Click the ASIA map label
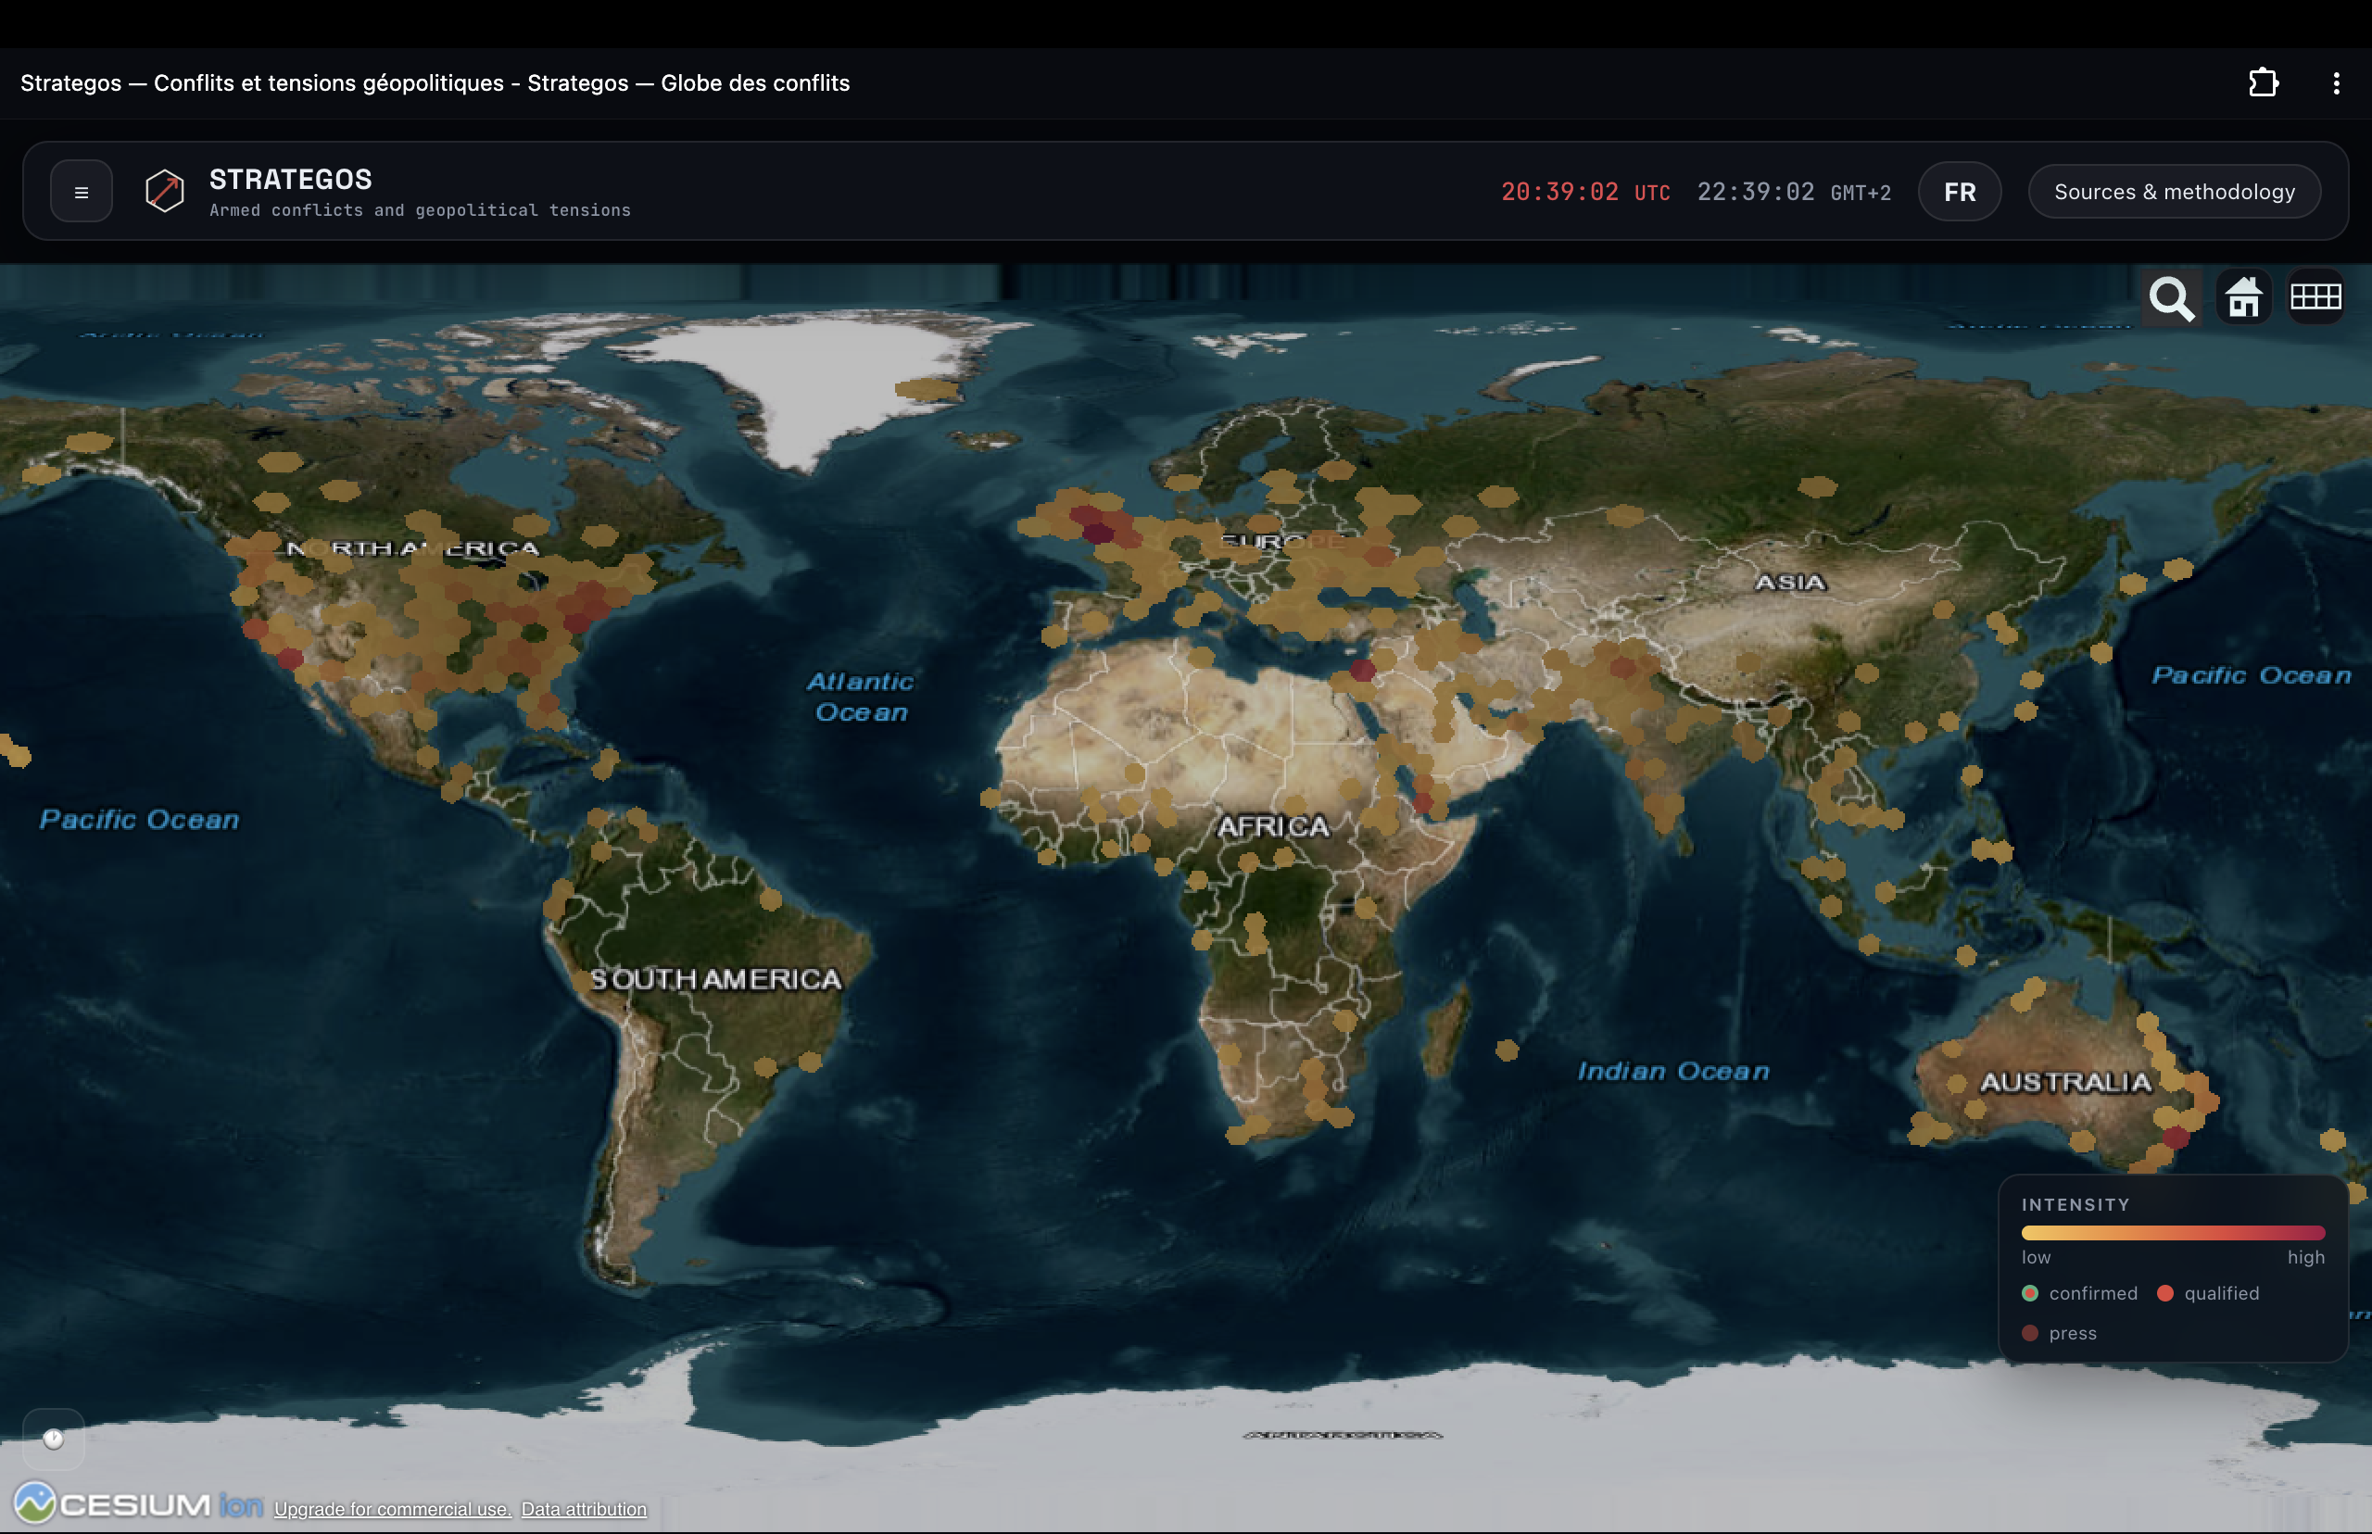Image resolution: width=2372 pixels, height=1534 pixels. (x=1790, y=582)
